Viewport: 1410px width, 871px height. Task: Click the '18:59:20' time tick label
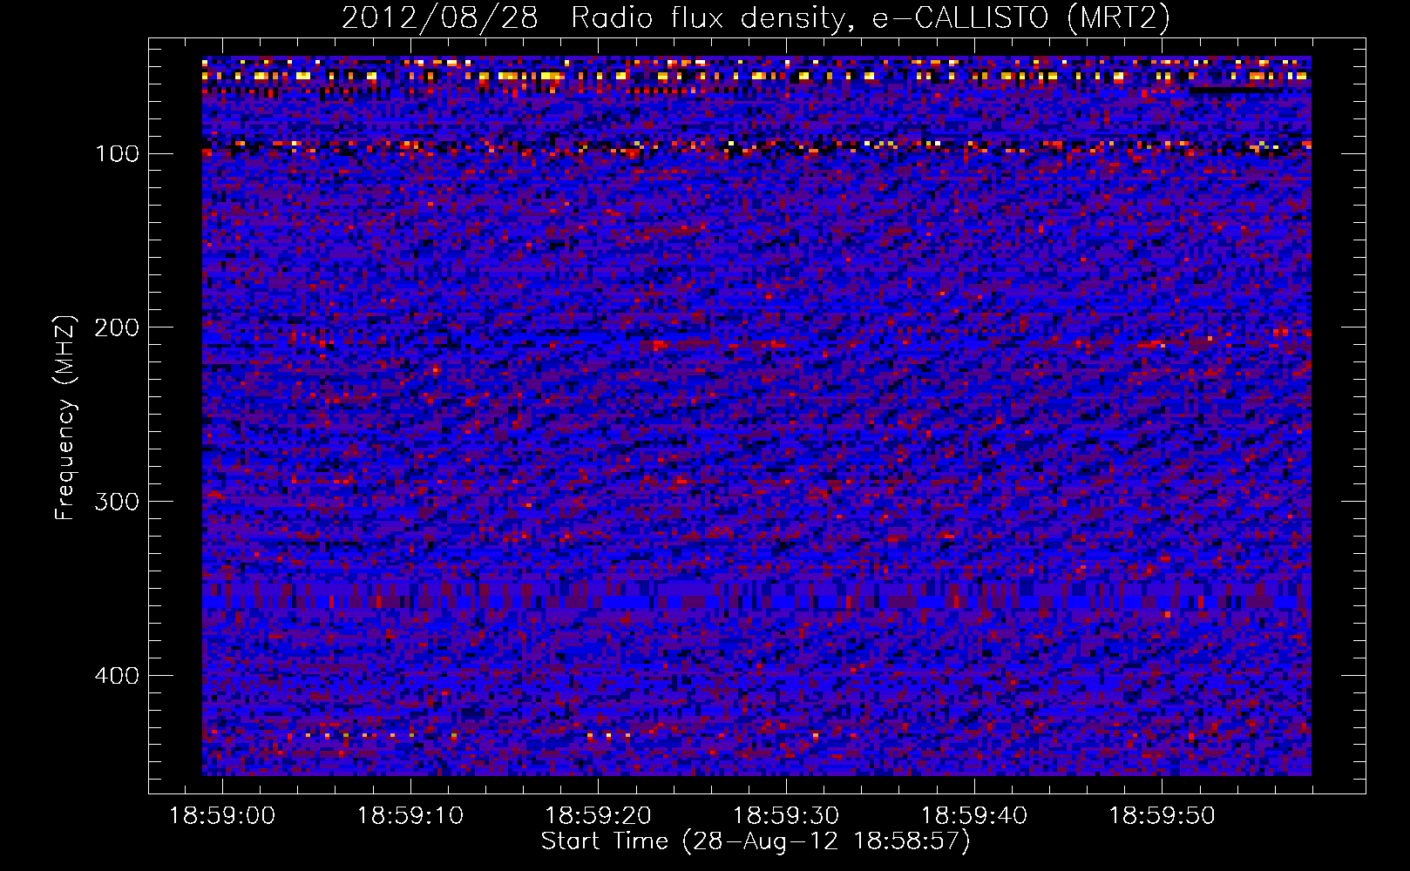click(598, 816)
